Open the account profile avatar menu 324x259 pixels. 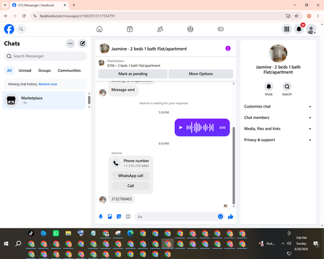pos(311,29)
